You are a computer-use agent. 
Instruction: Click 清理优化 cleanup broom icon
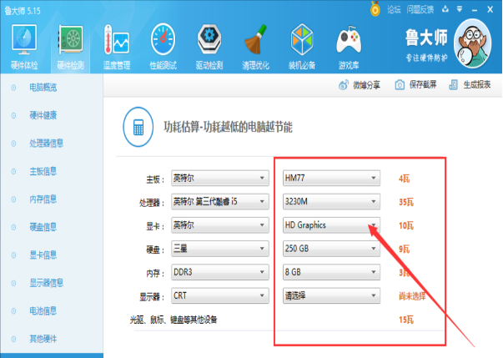click(254, 43)
